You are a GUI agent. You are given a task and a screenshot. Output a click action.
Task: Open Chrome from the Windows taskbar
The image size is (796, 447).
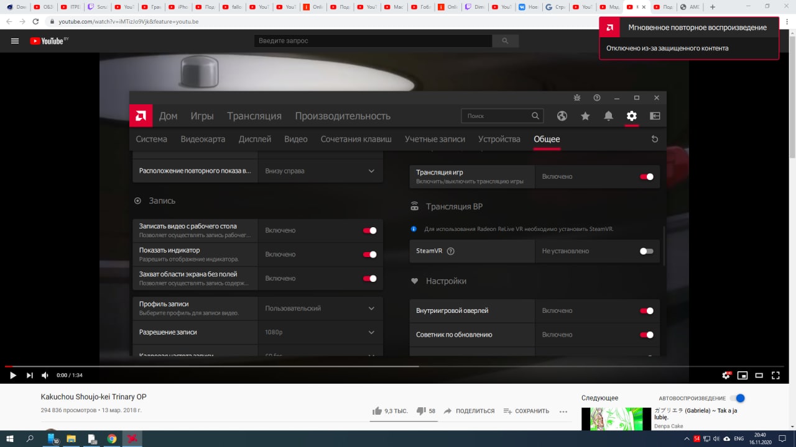click(x=111, y=439)
